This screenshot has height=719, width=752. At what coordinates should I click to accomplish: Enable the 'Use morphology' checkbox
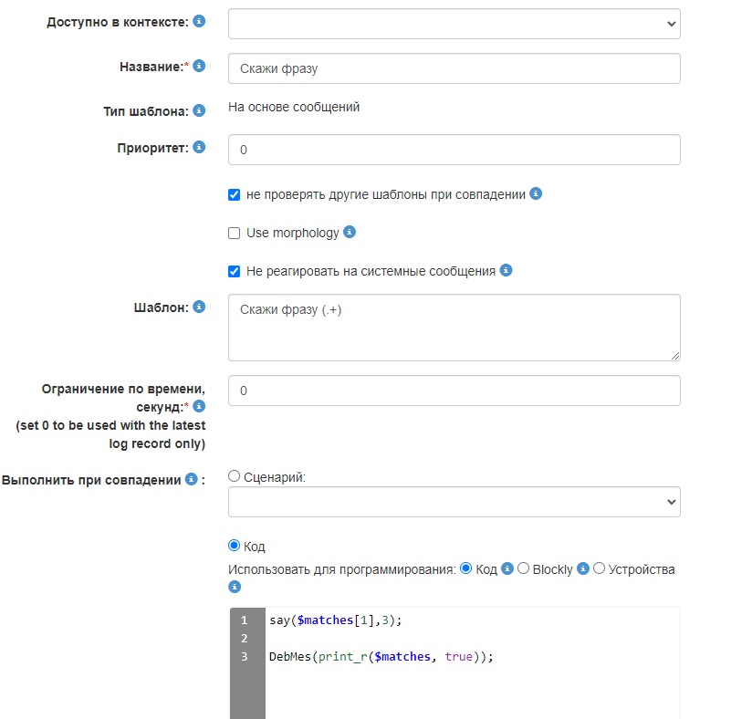tap(235, 233)
